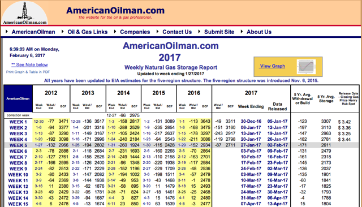
Task: Click the Data Released column header
Action: click(x=278, y=106)
